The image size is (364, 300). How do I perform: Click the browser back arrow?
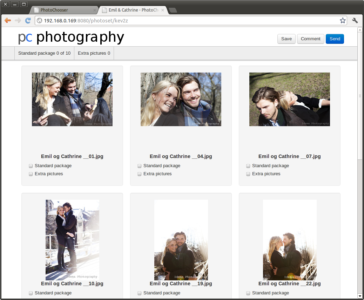(x=8, y=21)
